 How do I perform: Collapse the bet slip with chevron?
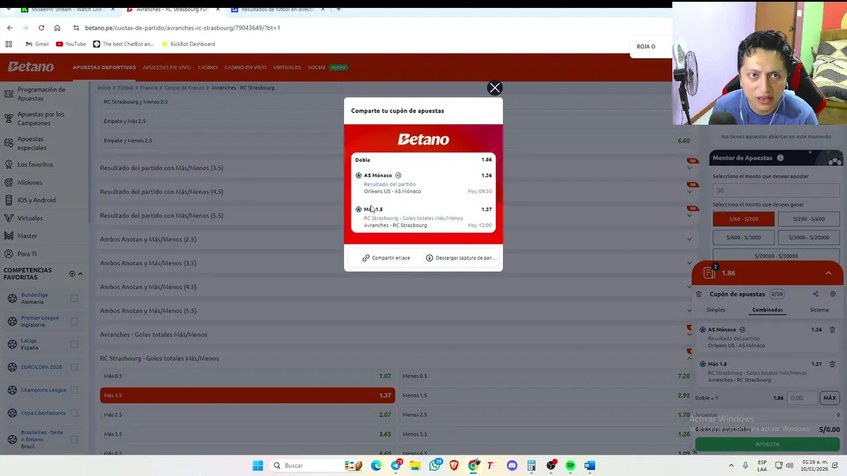(828, 273)
